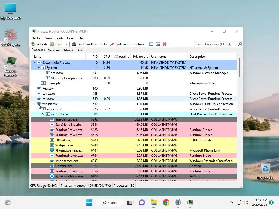The image size is (279, 209).
Task: Select the SearchHost.exe process icon
Action: pos(52,119)
